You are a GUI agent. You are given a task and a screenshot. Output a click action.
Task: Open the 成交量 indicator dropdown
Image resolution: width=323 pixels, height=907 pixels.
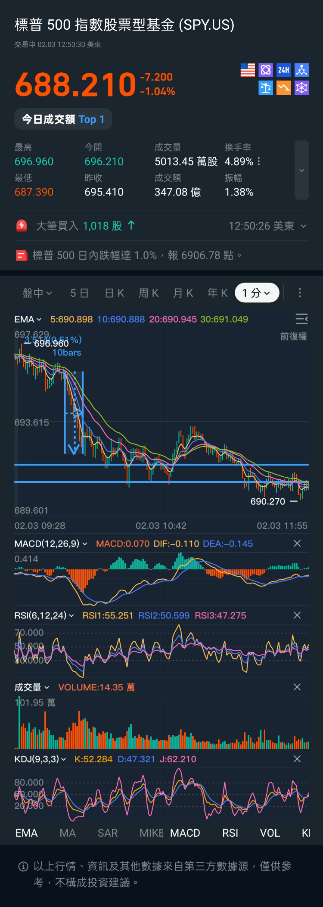pos(32,687)
